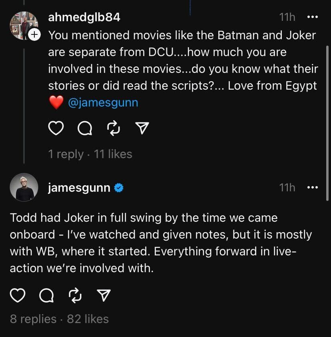This screenshot has width=331, height=337.
Task: Open more options on jamesgunn's reply
Action: [312, 187]
